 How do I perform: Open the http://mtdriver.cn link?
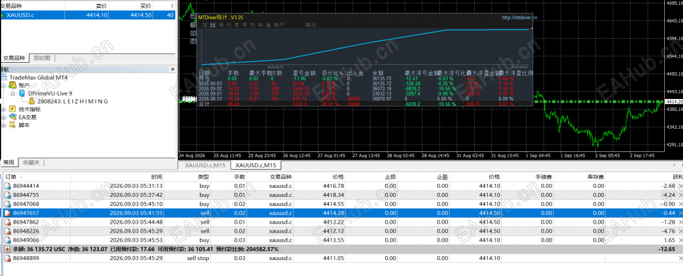point(520,18)
